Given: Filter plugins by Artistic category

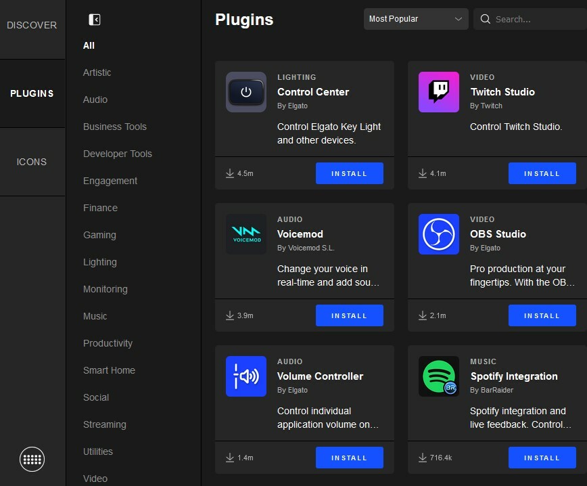Looking at the screenshot, I should point(97,72).
